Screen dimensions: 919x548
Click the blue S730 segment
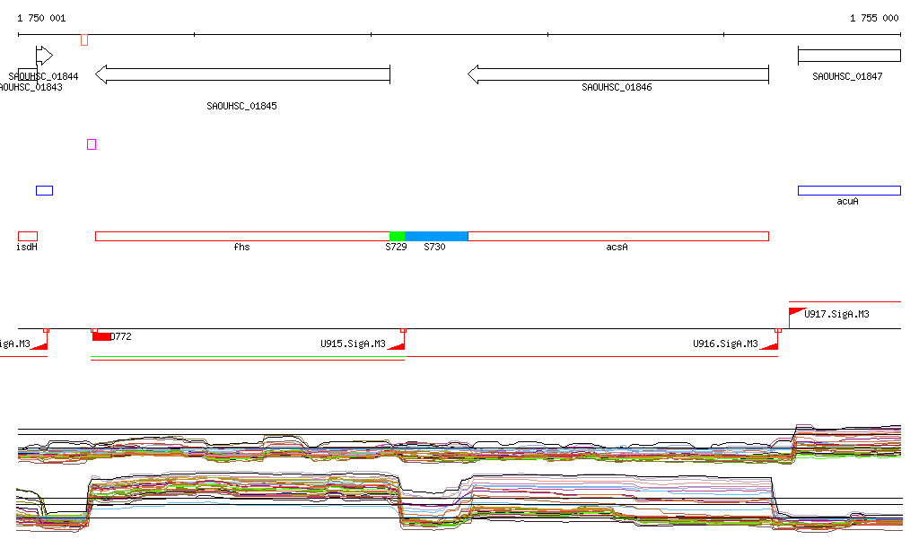pos(436,236)
